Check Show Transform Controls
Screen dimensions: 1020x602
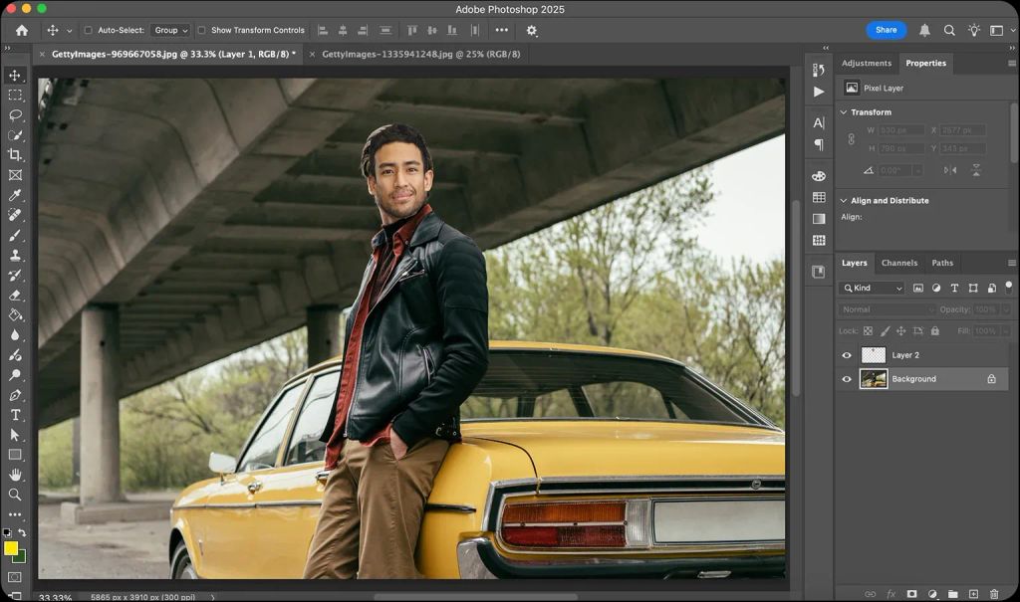click(202, 30)
